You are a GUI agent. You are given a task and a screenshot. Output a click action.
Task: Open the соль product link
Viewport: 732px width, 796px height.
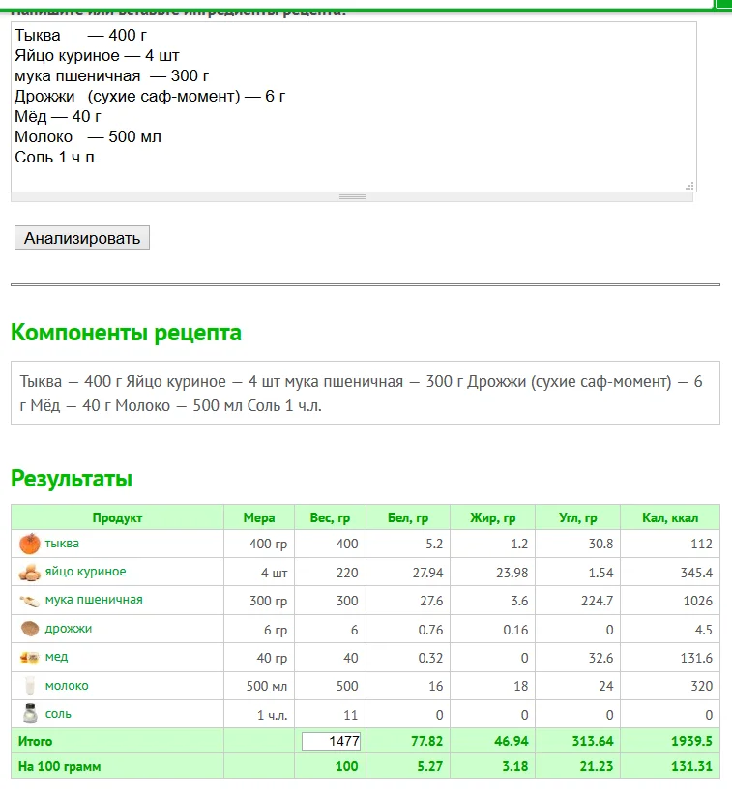click(x=58, y=714)
